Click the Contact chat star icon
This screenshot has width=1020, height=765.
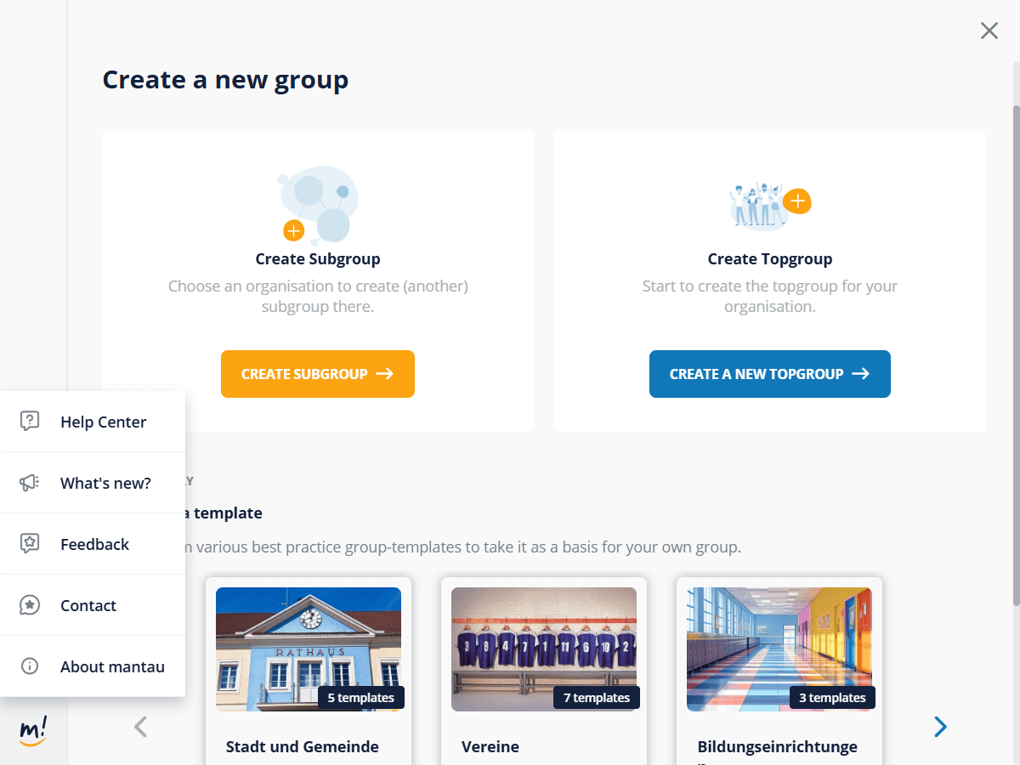30,605
